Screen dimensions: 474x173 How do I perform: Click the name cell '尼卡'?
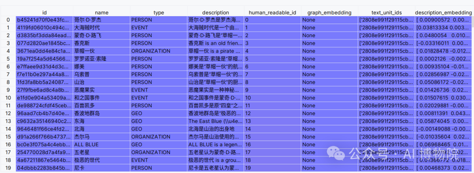click(x=101, y=168)
